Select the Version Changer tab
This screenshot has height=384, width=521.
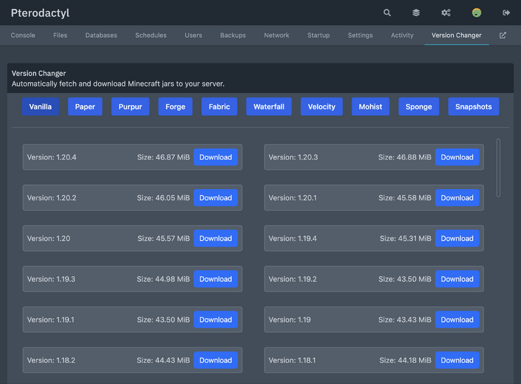[x=456, y=35]
